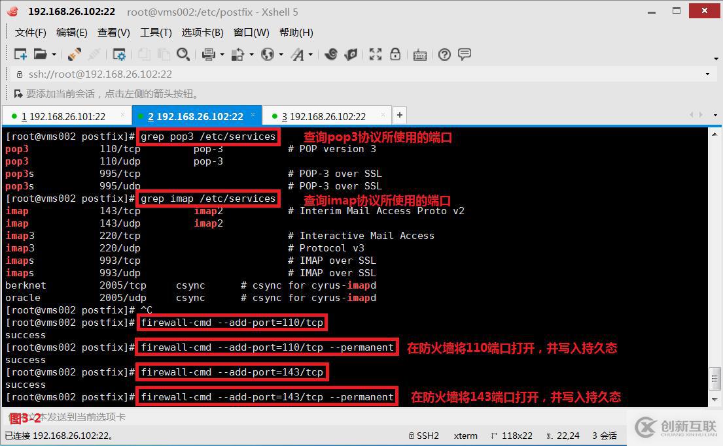The width and height of the screenshot is (723, 446).
Task: Expand the Open session dropdown arrow
Action: (54, 55)
